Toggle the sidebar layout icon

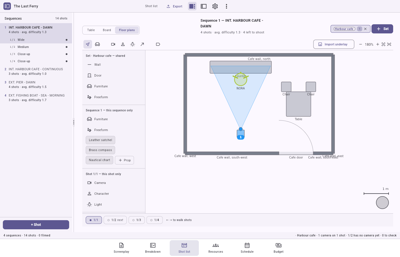pyautogui.click(x=204, y=6)
